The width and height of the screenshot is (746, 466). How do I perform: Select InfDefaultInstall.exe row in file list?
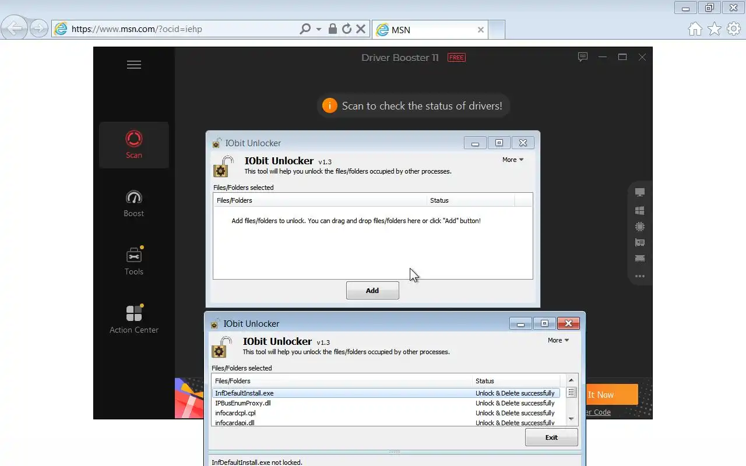(386, 393)
